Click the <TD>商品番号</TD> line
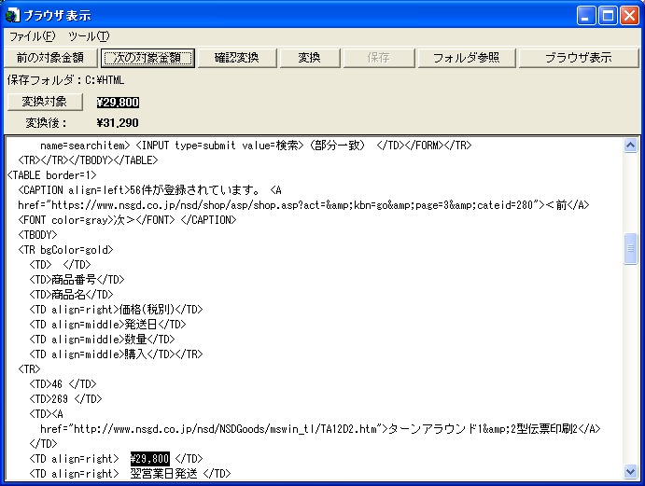 tap(77, 280)
